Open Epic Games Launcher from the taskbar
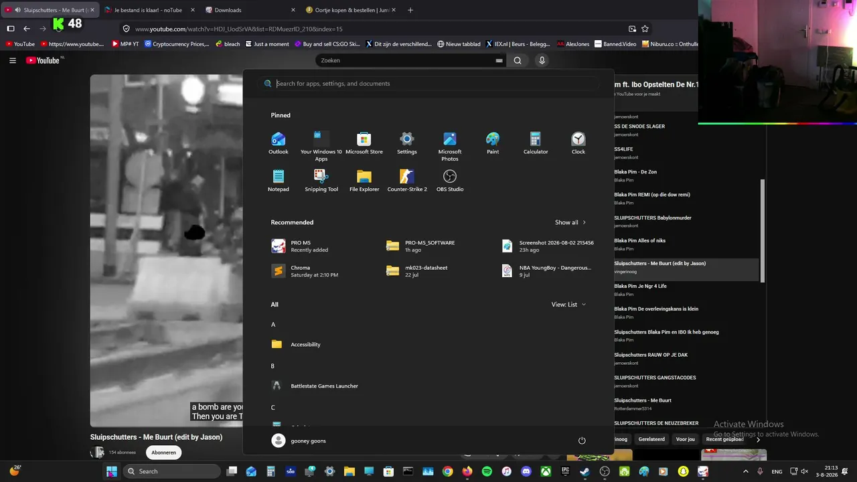Viewport: 857px width, 482px height. click(566, 471)
